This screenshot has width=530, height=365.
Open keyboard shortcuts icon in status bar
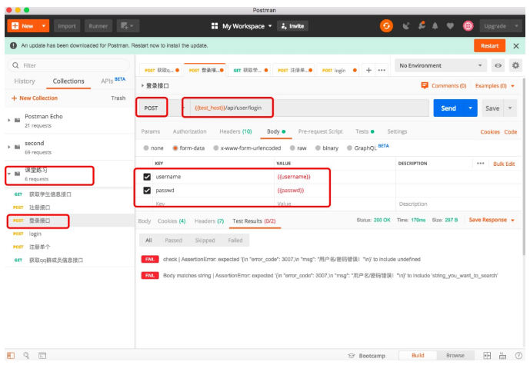pos(503,356)
